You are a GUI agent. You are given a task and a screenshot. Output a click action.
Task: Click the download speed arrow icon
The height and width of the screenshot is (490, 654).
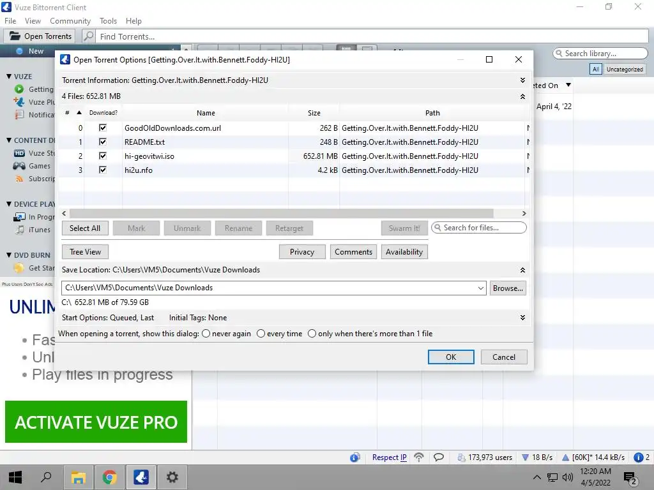click(526, 457)
